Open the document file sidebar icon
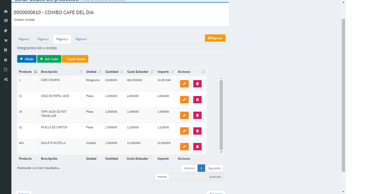The image size is (384, 194). point(6,70)
